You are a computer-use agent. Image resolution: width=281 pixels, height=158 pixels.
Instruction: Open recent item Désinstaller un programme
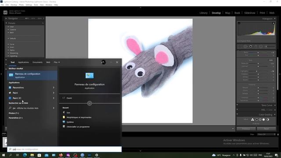(x=78, y=127)
